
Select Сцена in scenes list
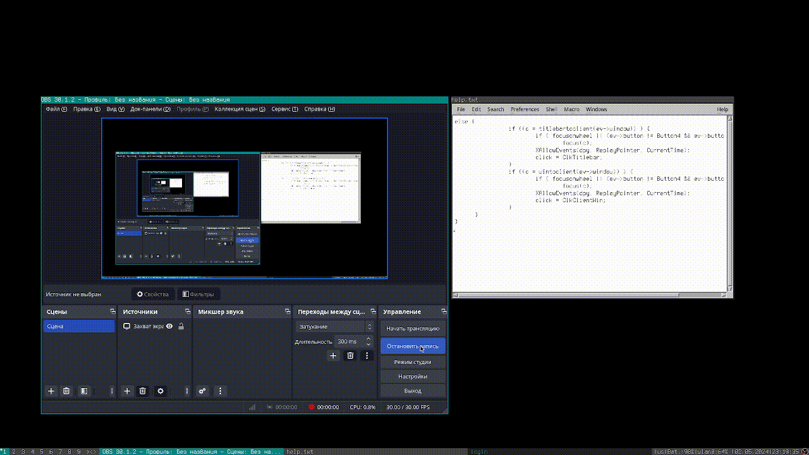coord(79,326)
